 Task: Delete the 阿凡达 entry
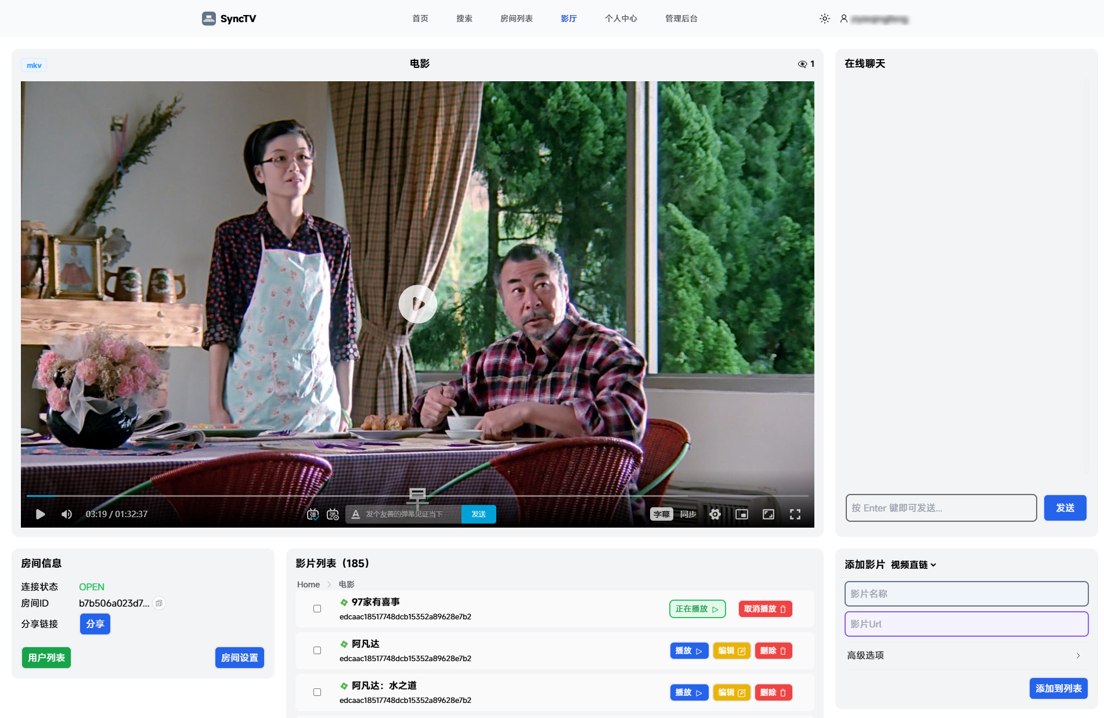tap(773, 651)
